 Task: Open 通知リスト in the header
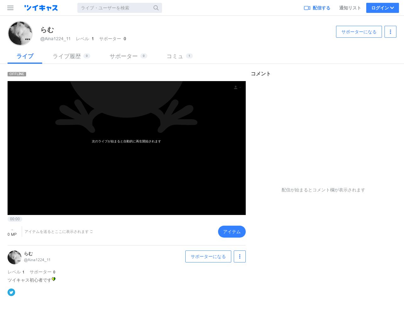[350, 8]
